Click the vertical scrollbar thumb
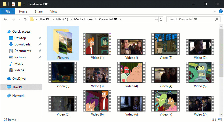 221,53
